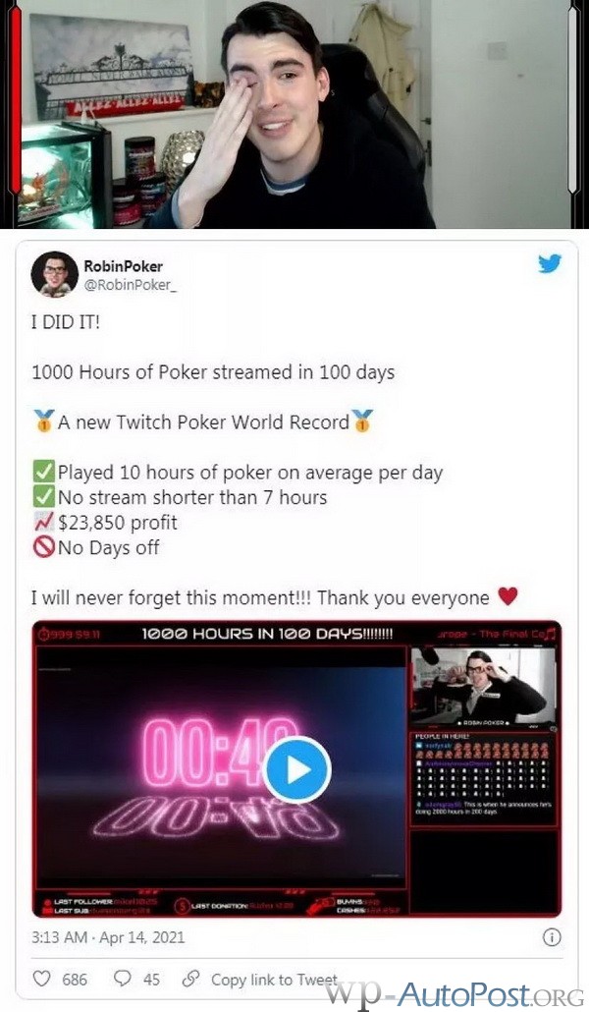
Task: Click the green checkmark beside Played 10 hours
Action: coord(44,473)
